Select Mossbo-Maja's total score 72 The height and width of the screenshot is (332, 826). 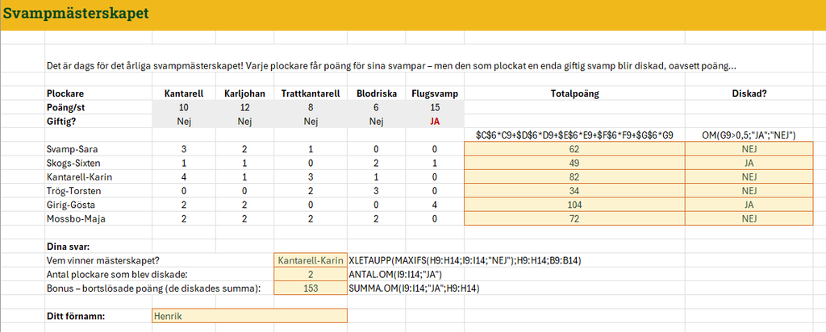tap(574, 218)
